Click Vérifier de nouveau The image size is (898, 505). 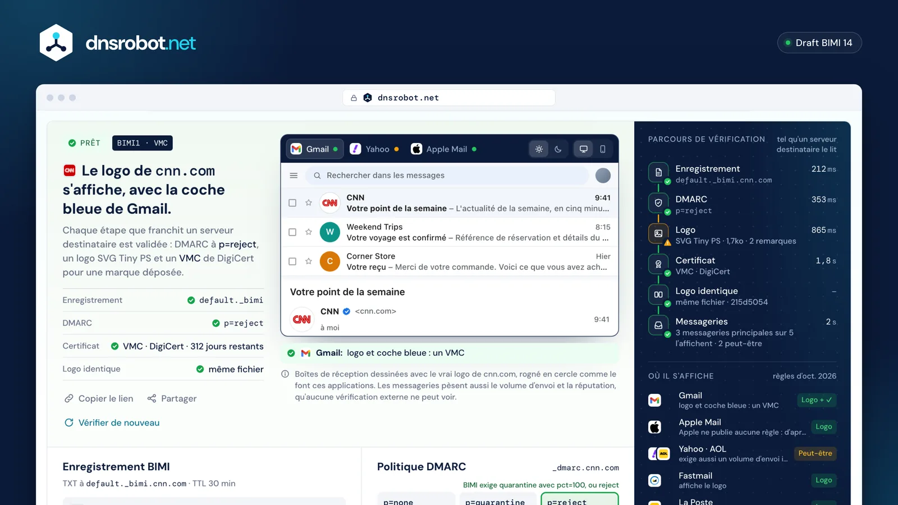click(x=112, y=423)
